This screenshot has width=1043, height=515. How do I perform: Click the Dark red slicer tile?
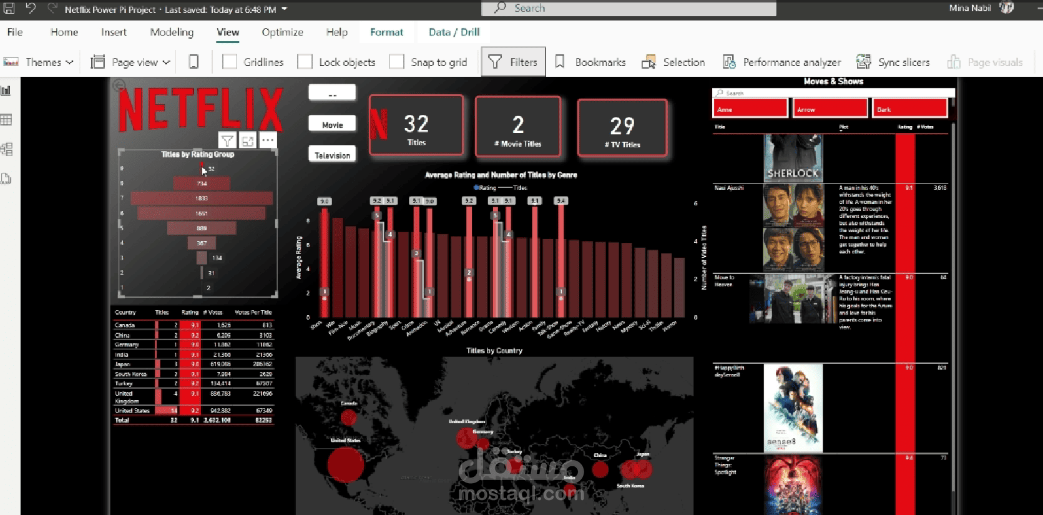(910, 109)
